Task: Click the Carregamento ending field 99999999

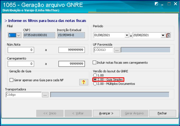Action: [x=72, y=64]
